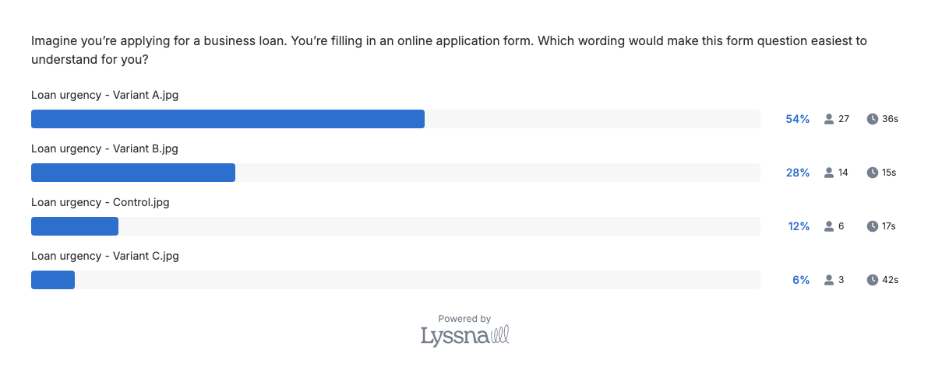Open Loan urgency - Variant A.jpg label

[106, 95]
